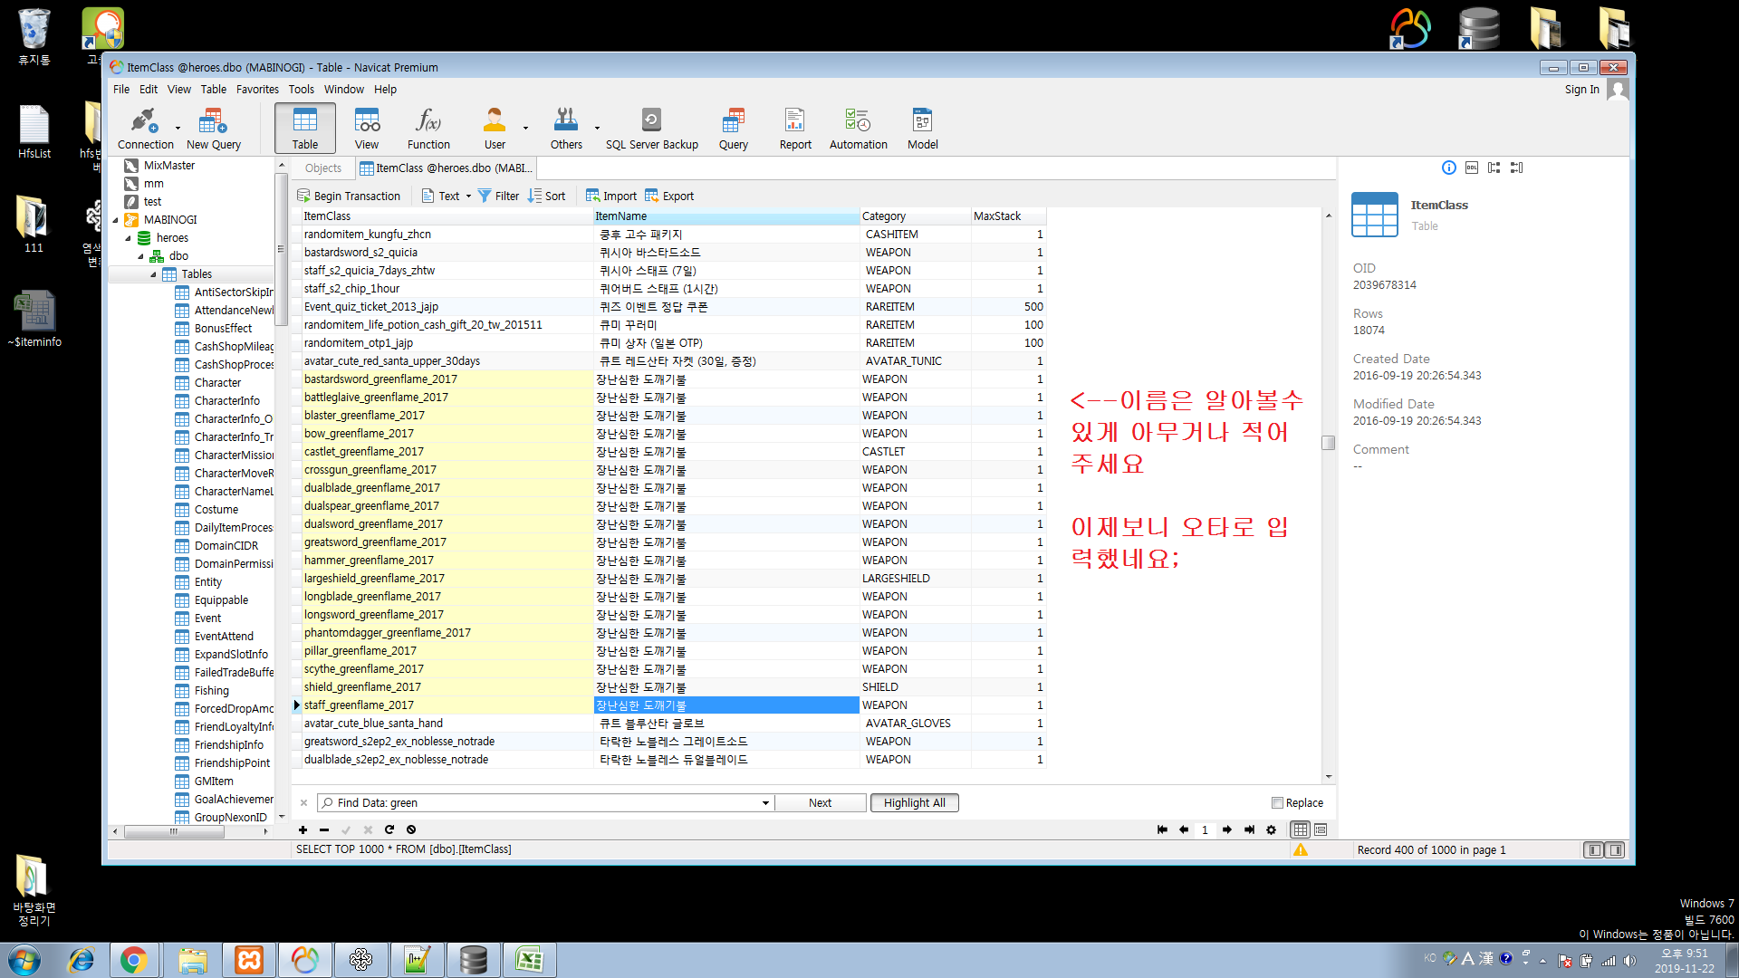
Task: Delete record with minus icon
Action: pyautogui.click(x=324, y=829)
